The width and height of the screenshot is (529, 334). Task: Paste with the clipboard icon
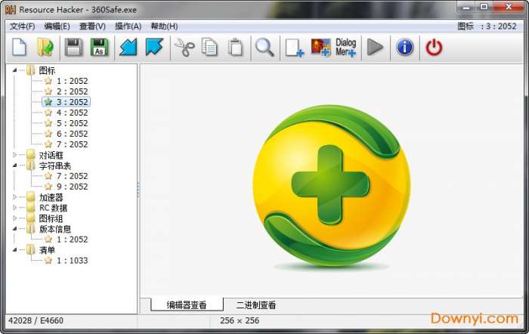click(x=235, y=47)
